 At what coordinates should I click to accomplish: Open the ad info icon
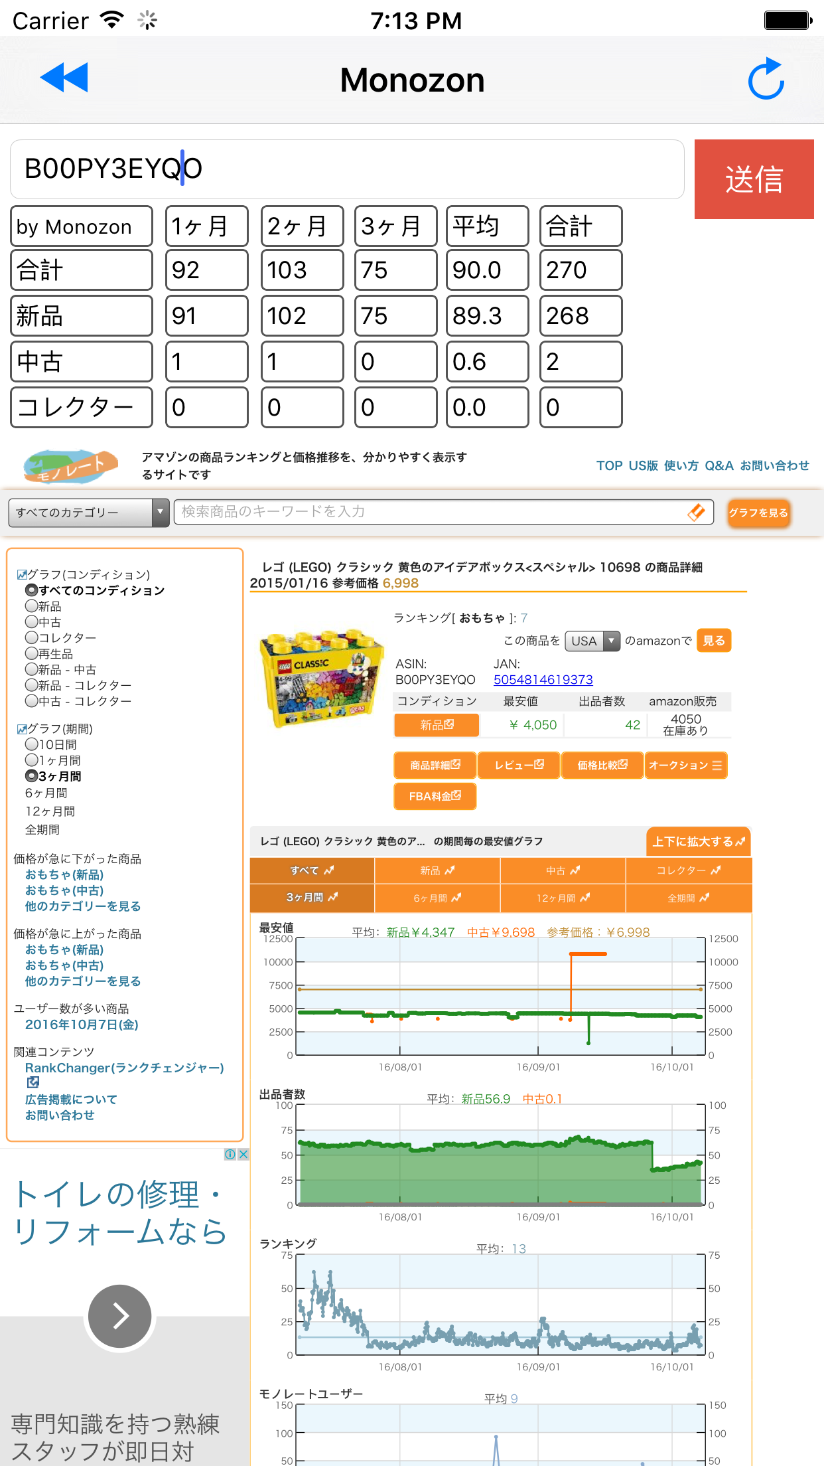(230, 1155)
